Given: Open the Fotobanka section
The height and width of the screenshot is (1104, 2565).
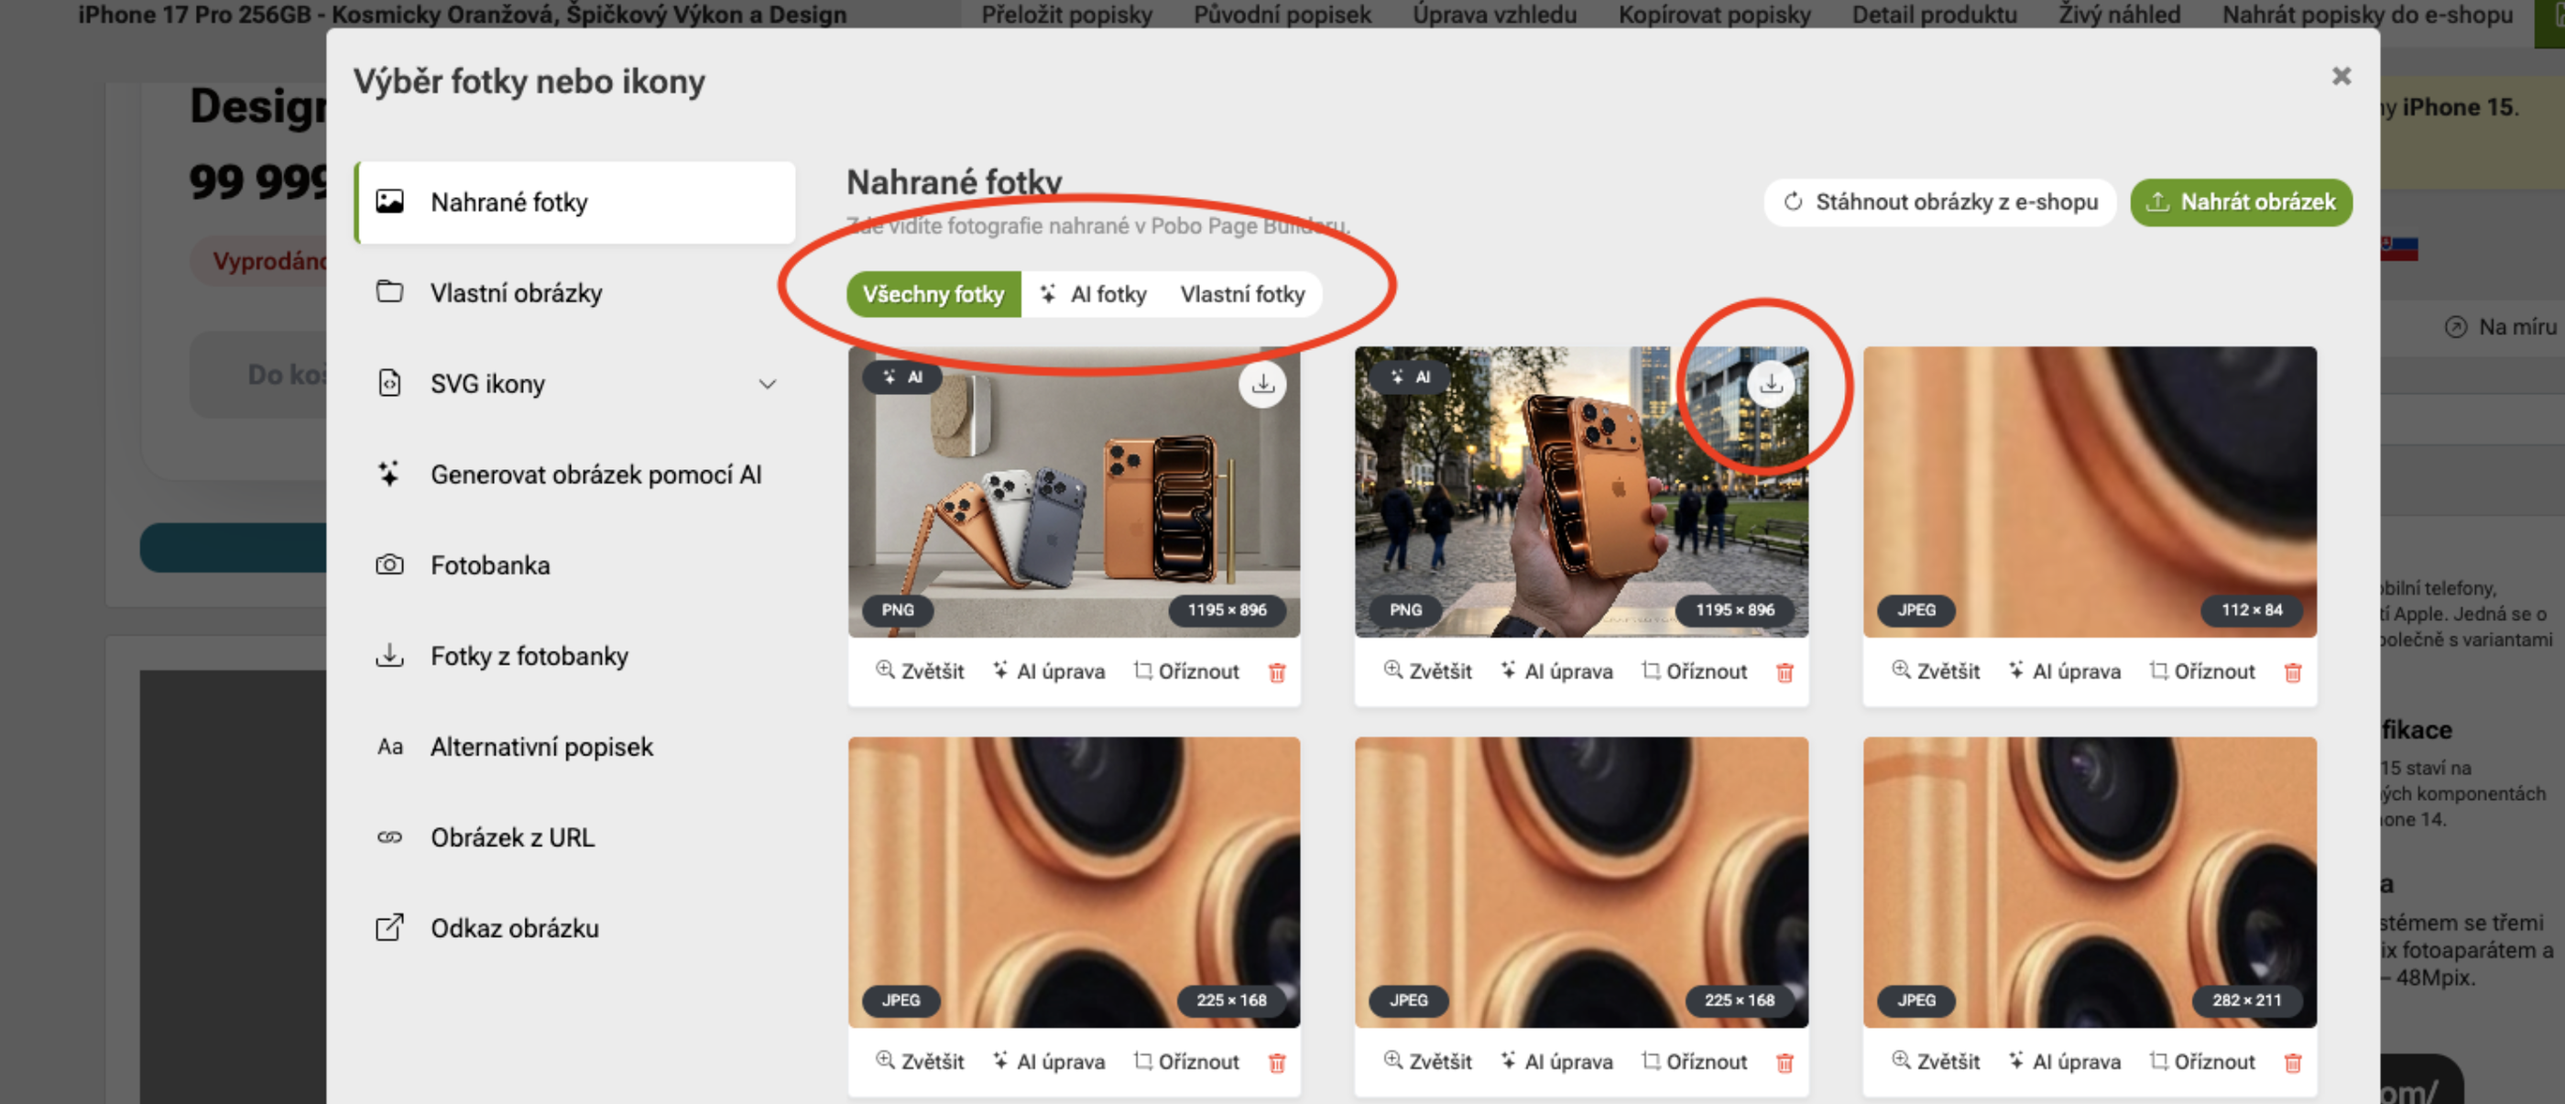Looking at the screenshot, I should [575, 565].
